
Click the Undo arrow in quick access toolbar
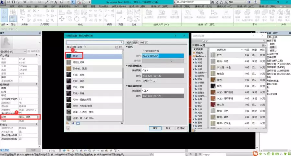point(25,2)
